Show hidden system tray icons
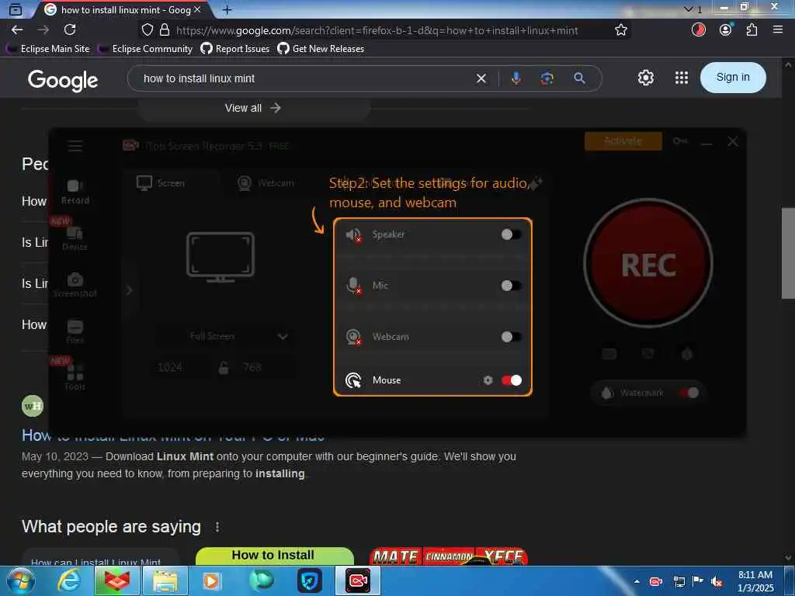Screen dimensions: 795x596 click(x=637, y=581)
